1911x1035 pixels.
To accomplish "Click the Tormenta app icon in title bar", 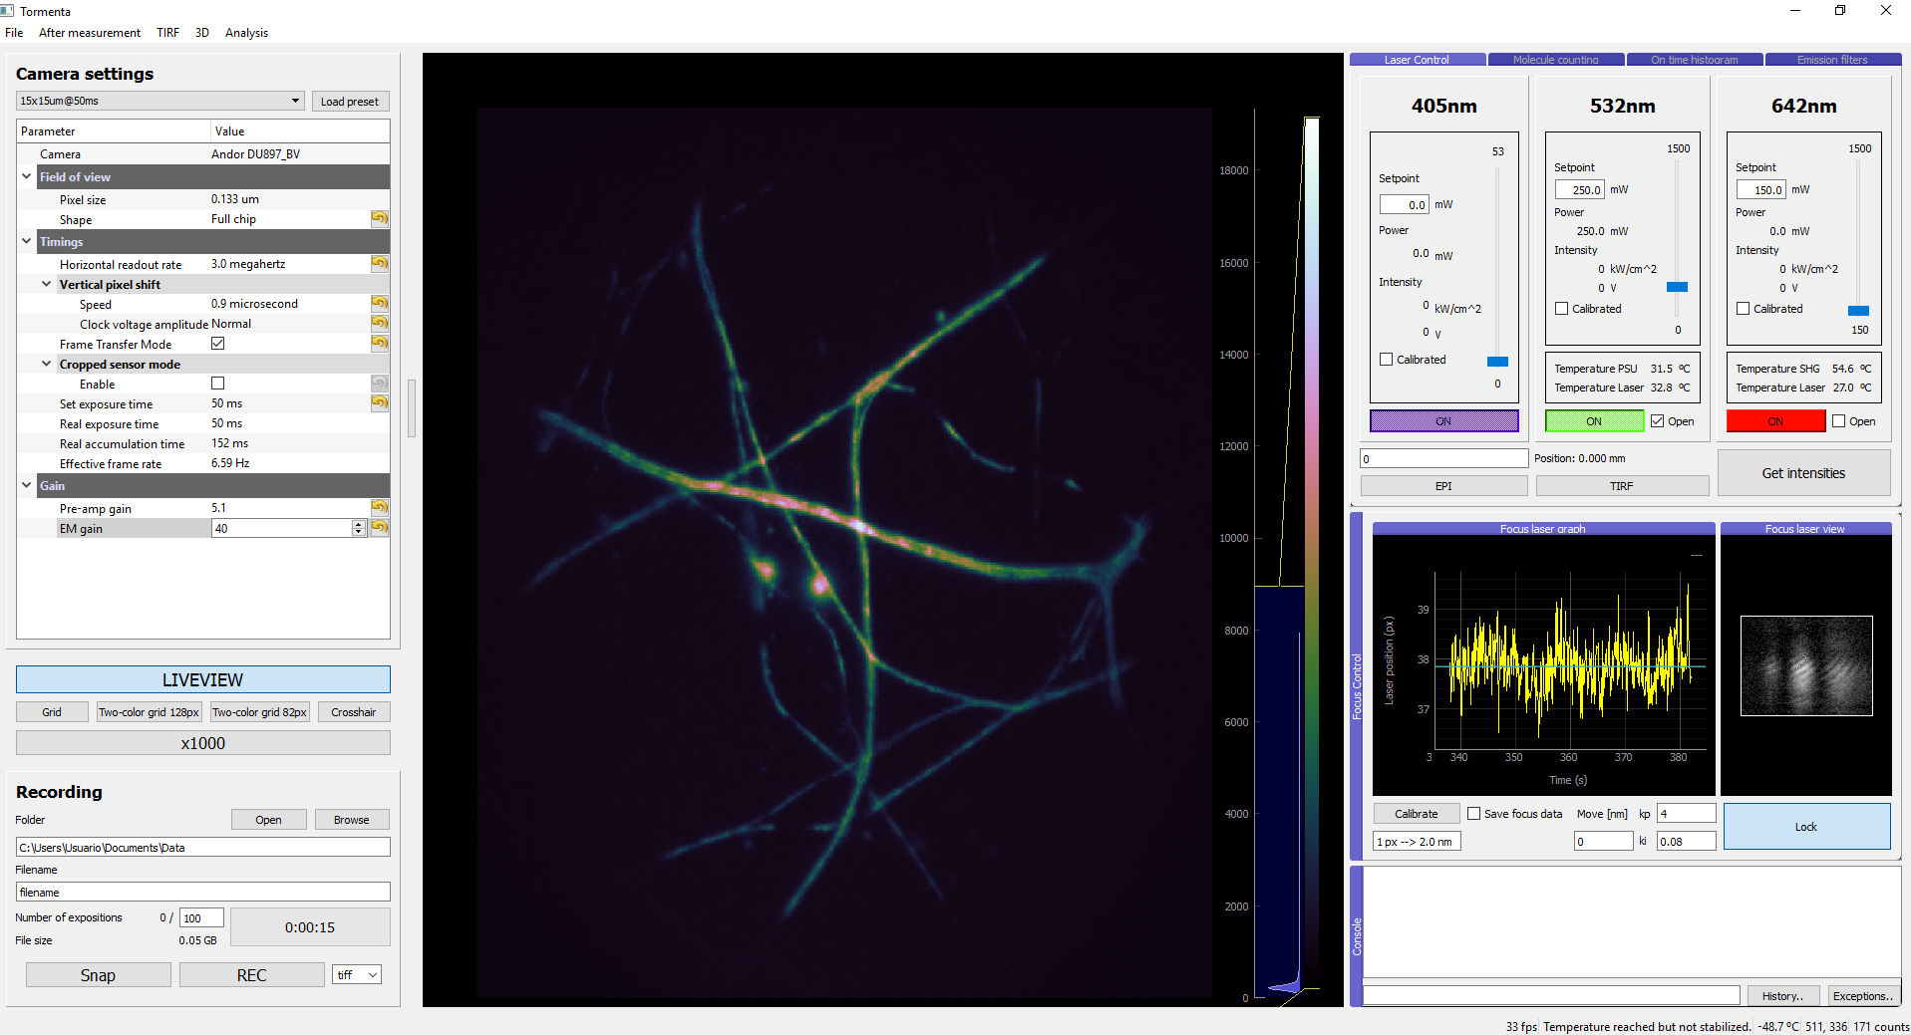I will point(8,11).
